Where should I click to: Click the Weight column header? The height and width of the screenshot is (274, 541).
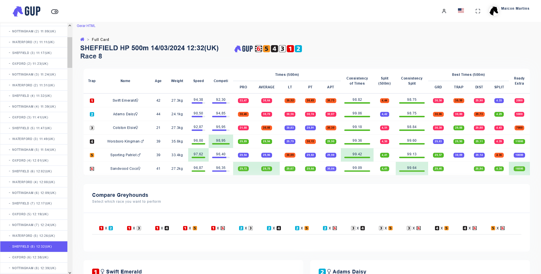(177, 81)
